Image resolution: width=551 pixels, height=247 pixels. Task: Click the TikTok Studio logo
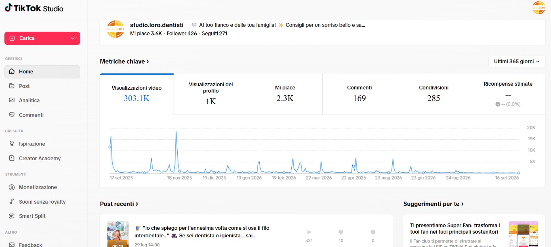[x=34, y=8]
